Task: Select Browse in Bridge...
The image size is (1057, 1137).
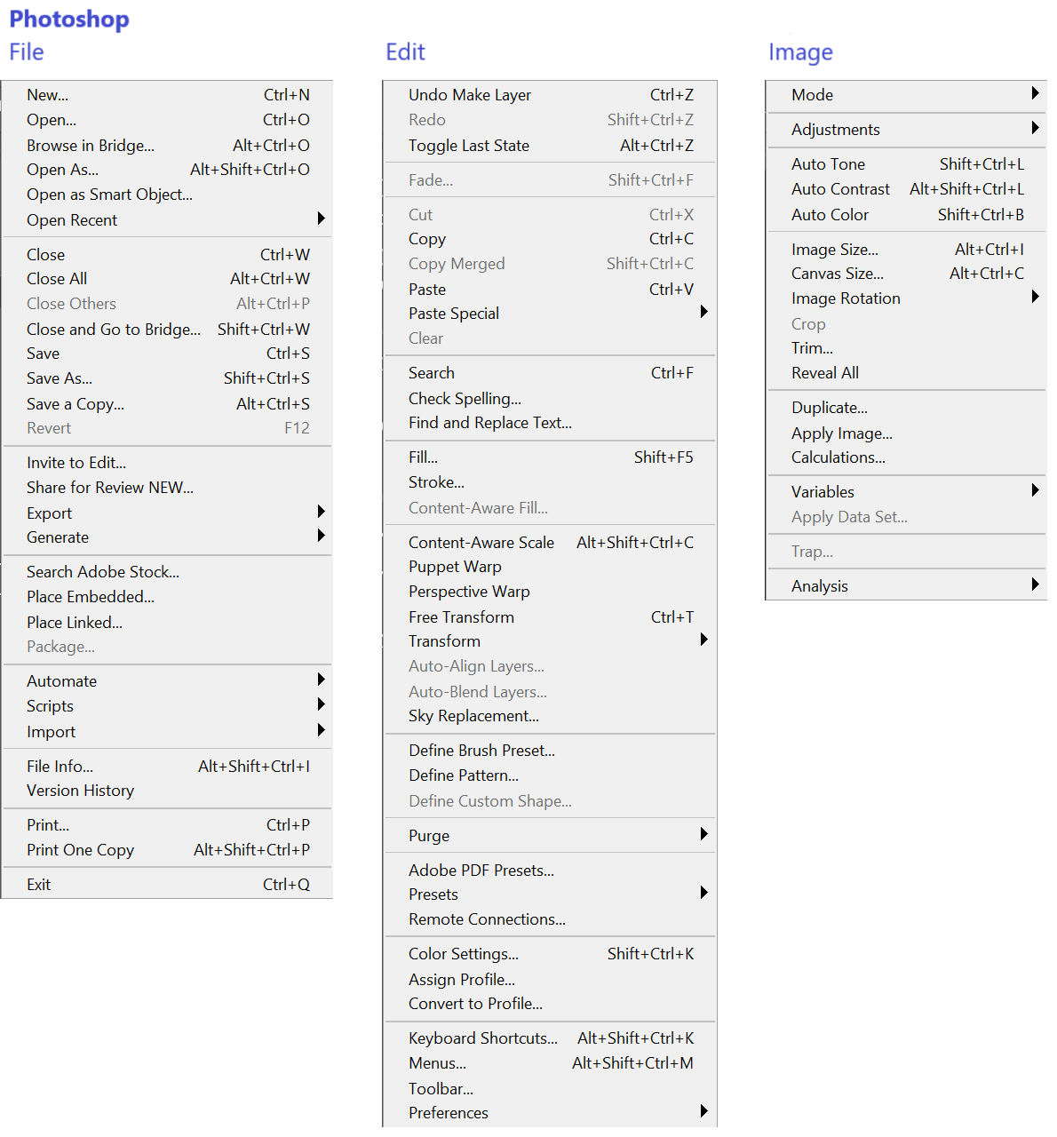Action: (91, 146)
